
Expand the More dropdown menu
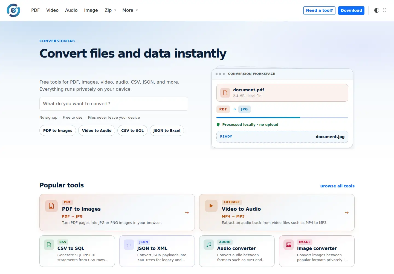coord(130,10)
